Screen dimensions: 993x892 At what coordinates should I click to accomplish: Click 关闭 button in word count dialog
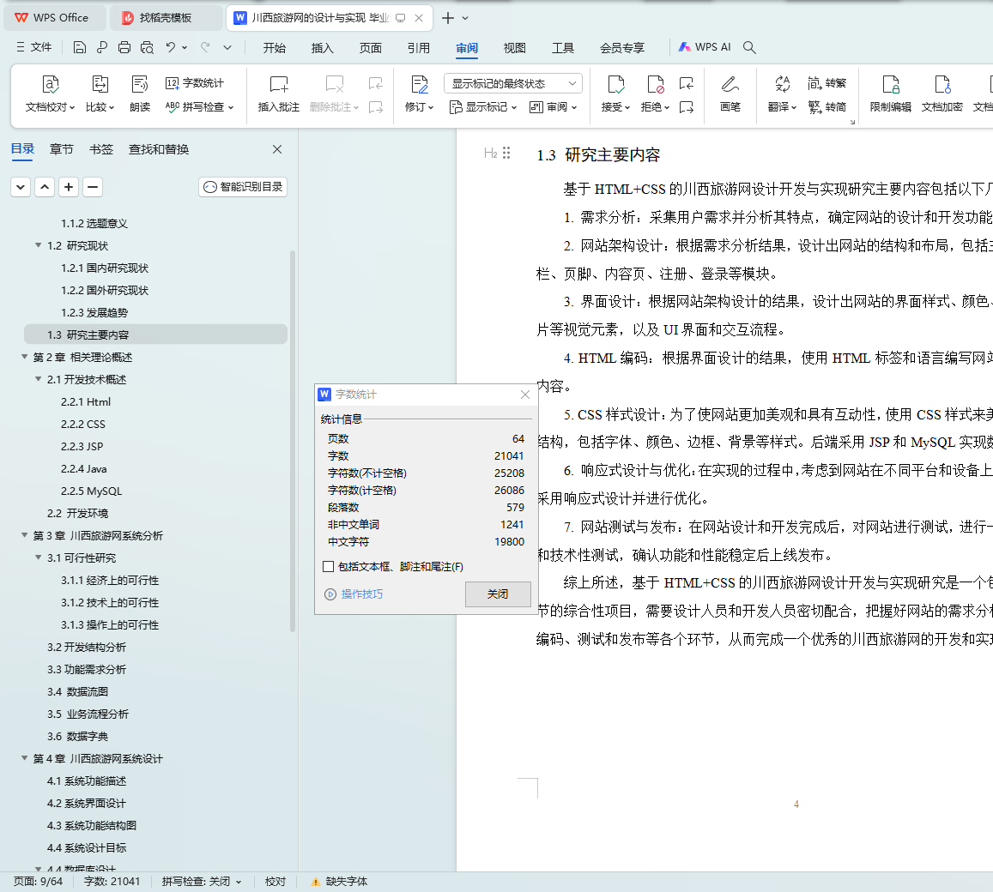(x=498, y=594)
